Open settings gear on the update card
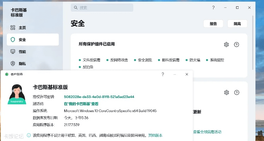 [x=227, y=92]
